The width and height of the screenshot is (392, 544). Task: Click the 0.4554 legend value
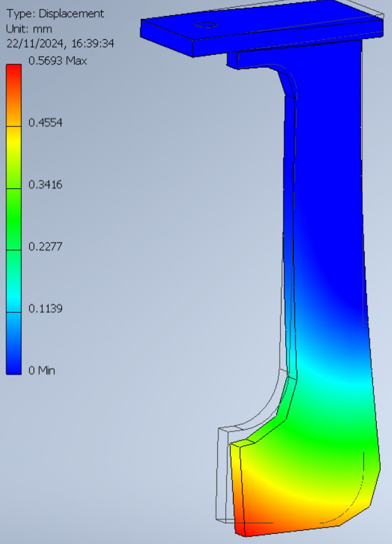45,123
